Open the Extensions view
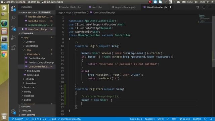Viewport: 215px width, 121px height. point(13,47)
